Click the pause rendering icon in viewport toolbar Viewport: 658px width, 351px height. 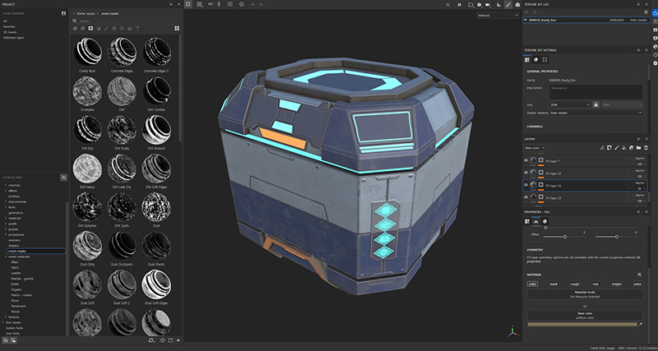(460, 4)
